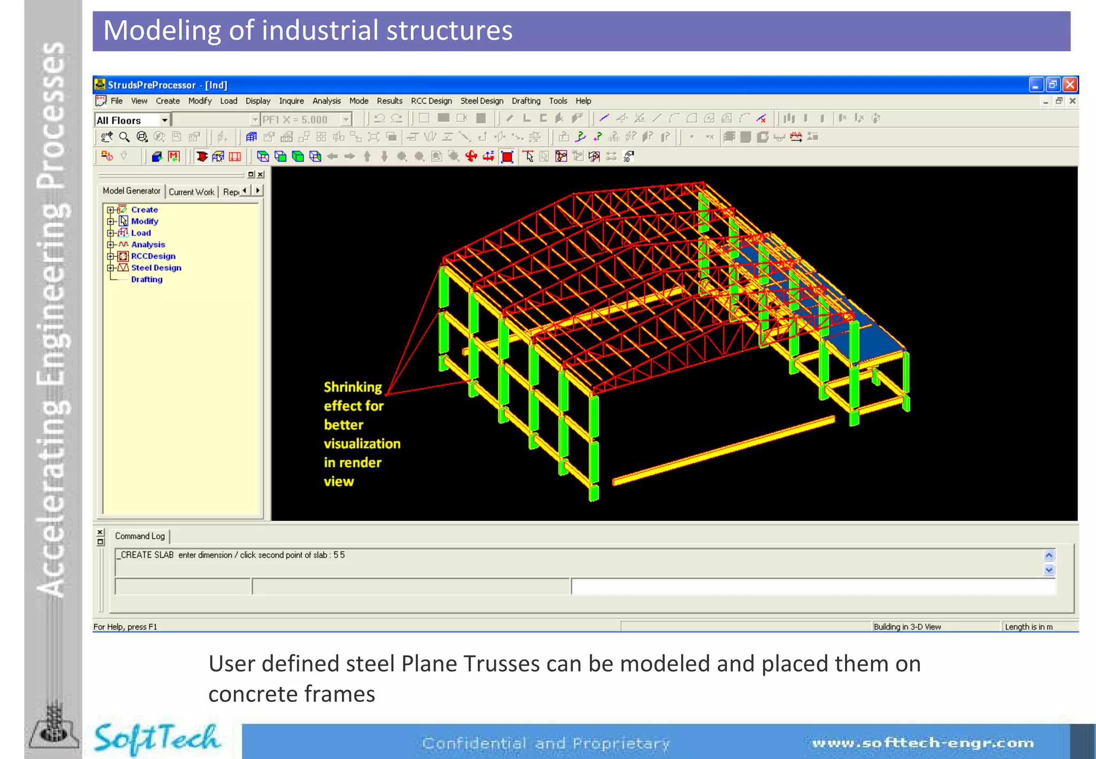Click the red-yellow icon at start of third toolbar
1096x759 pixels.
107,157
